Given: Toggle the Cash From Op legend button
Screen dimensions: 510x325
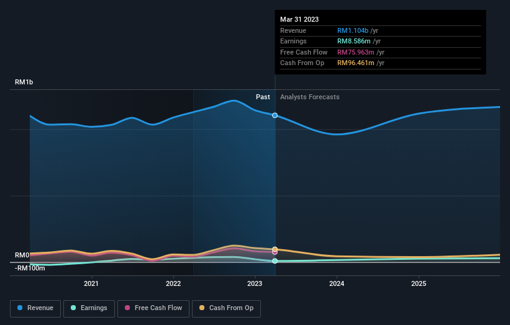Looking at the screenshot, I should tap(226, 308).
